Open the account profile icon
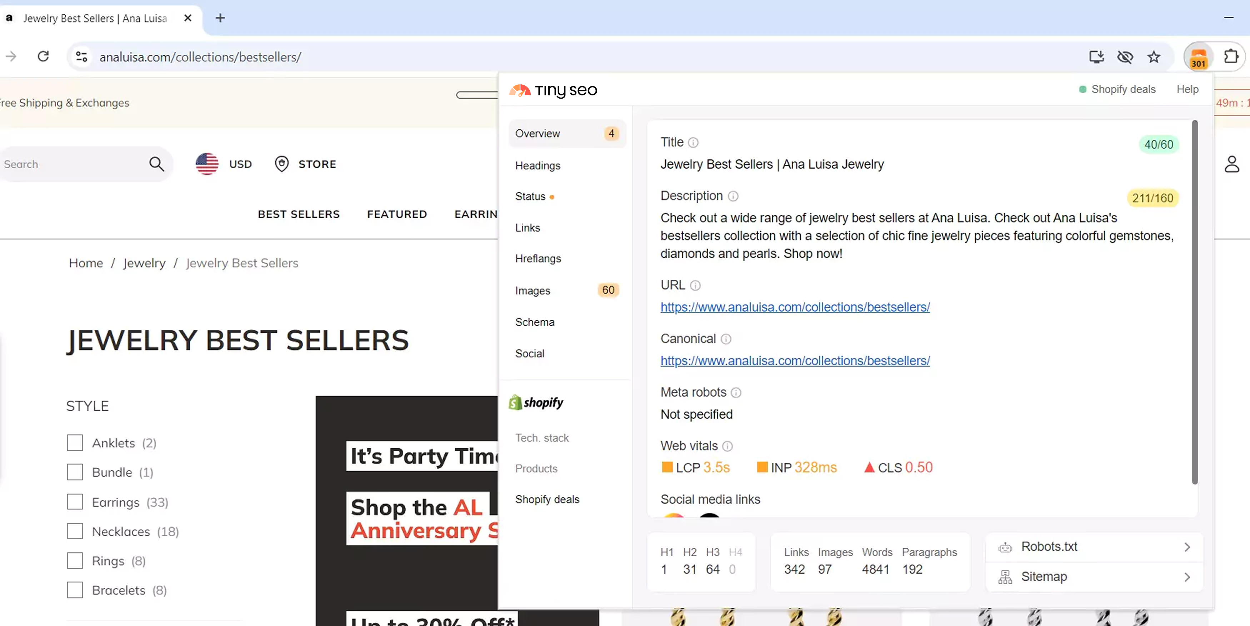1250x626 pixels. point(1231,164)
